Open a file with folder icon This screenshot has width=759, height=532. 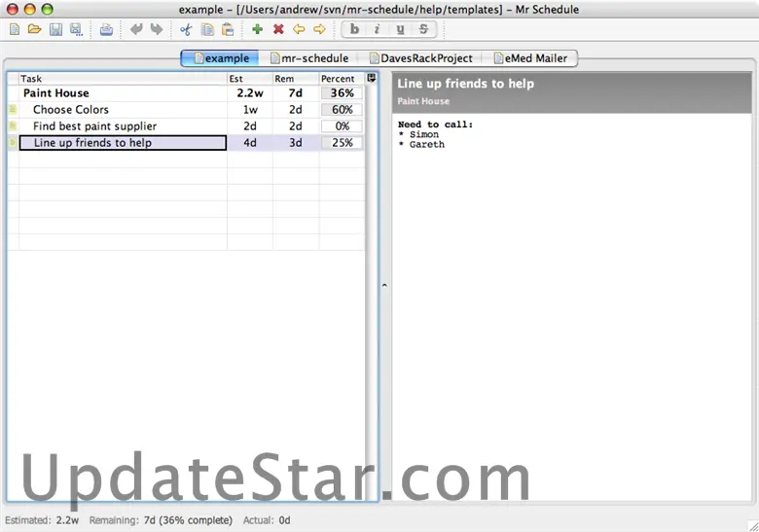pyautogui.click(x=34, y=29)
